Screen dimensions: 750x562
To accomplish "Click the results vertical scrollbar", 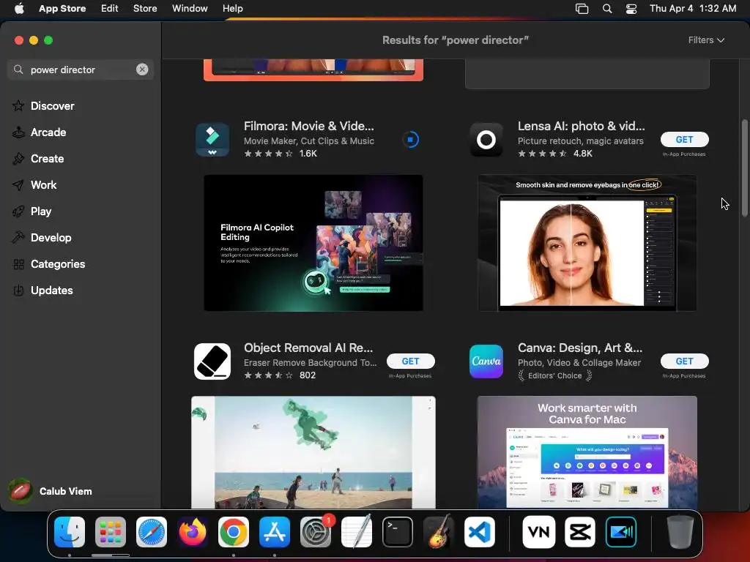I will pyautogui.click(x=744, y=168).
